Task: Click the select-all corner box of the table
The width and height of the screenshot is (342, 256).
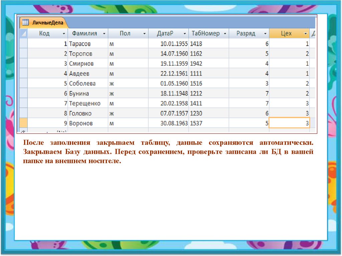Action: click(24, 33)
